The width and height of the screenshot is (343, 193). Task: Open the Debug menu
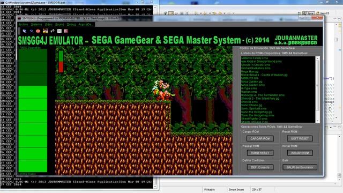(x=71, y=24)
